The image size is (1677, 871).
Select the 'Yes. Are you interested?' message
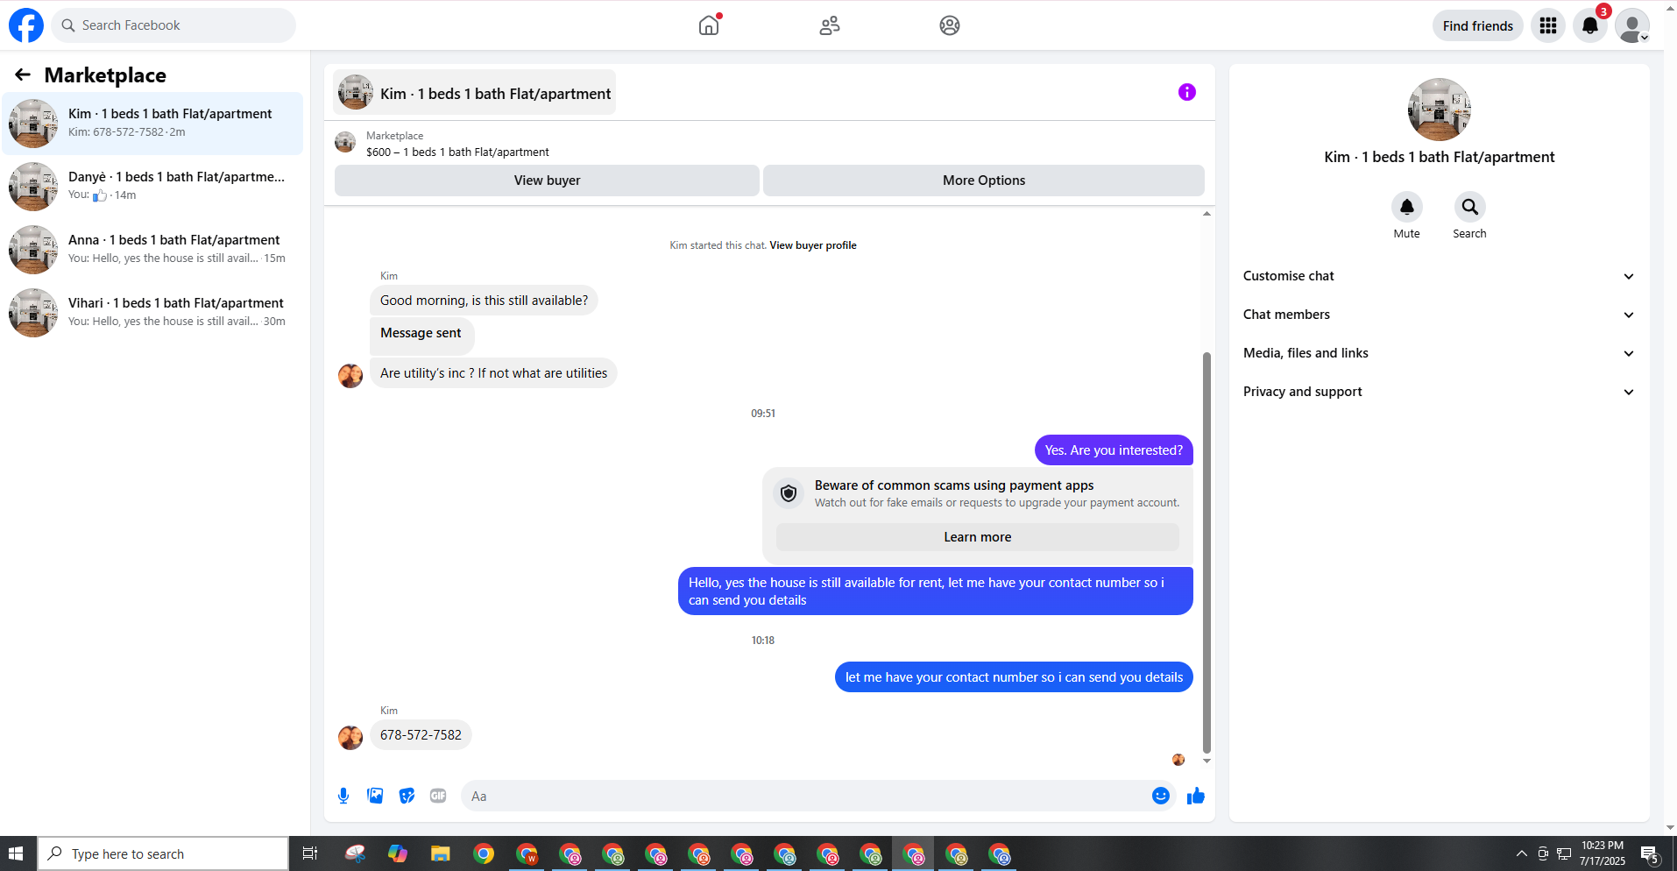click(x=1114, y=450)
